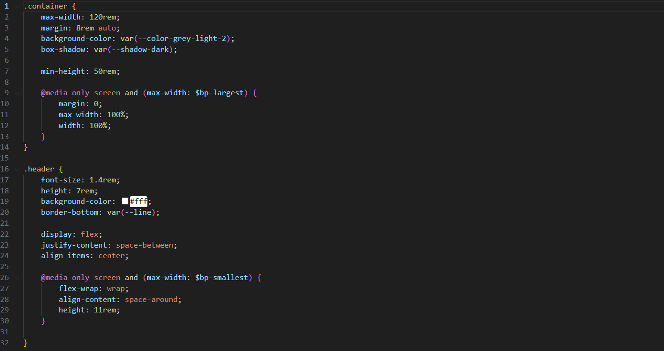Collapse the .header rule fold chevron
Viewport: 664px width, 351px height.
click(18, 169)
